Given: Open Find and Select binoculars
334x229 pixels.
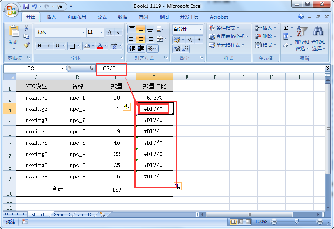Looking at the screenshot, I should (x=318, y=38).
